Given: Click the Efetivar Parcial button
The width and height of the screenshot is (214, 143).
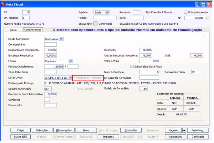Looking at the screenshot, I should click(x=64, y=137).
